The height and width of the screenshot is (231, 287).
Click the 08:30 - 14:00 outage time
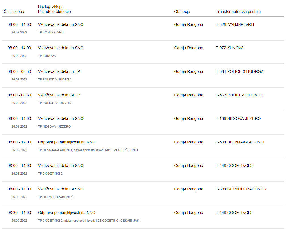point(19,213)
